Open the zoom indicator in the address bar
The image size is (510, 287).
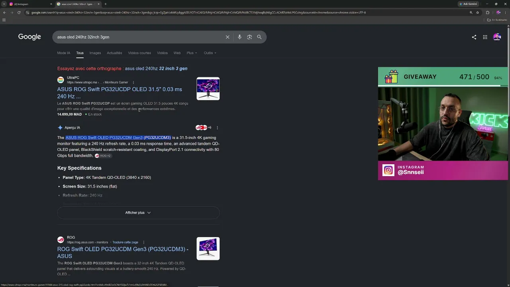coord(471,12)
